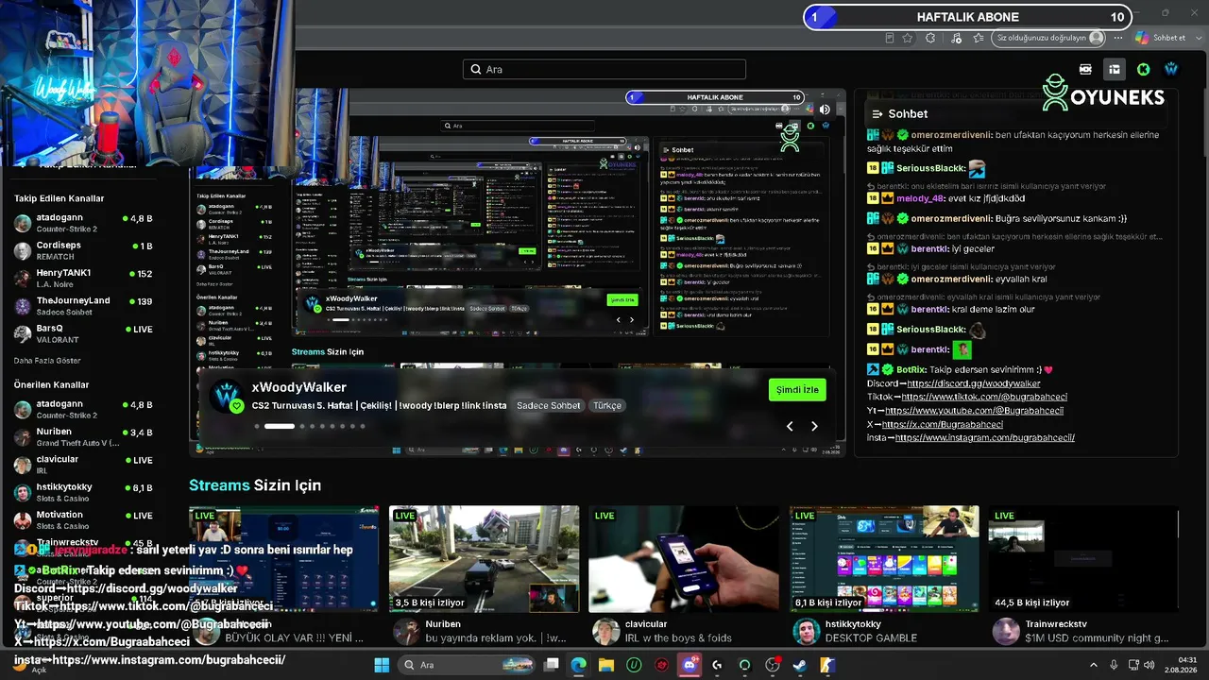Open hstikkytokky's live stream thumbnail
Screen dimensions: 1209x680
click(885, 559)
